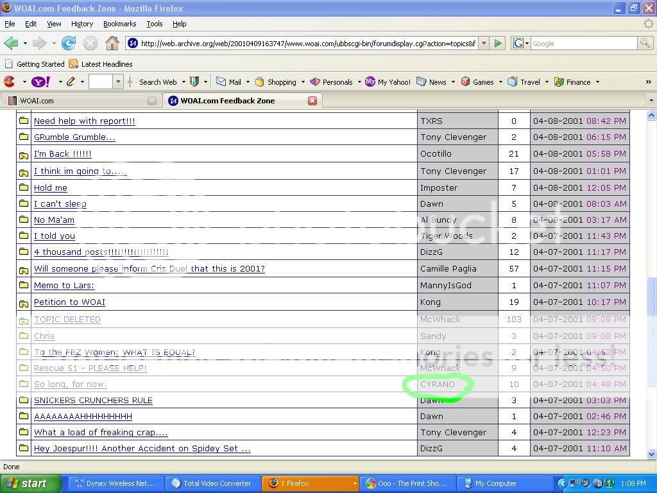Click the search magnifier icon in Google box
657x493 pixels.
tap(645, 44)
